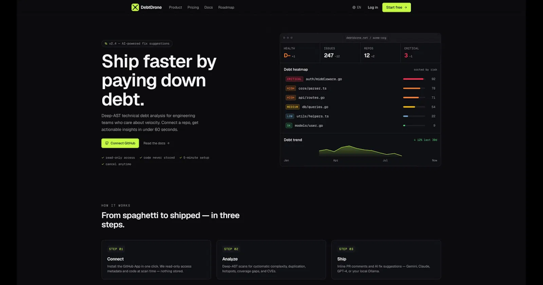Click the checkmark beside code never stored
The width and height of the screenshot is (543, 285).
pos(141,157)
